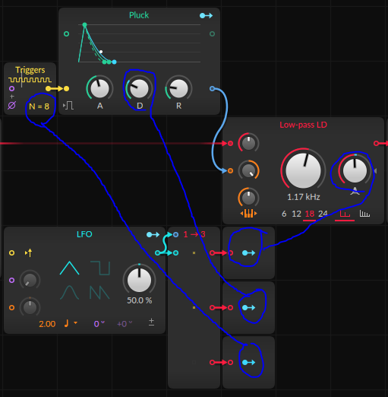Click the knob beside the LFO orange port

click(x=30, y=307)
